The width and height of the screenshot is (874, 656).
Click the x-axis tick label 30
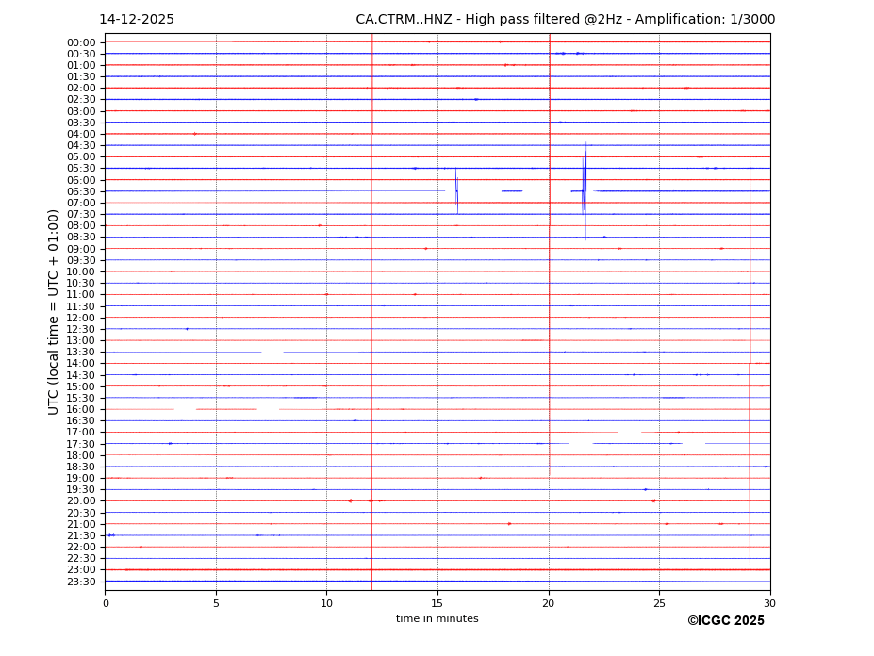[x=769, y=603]
